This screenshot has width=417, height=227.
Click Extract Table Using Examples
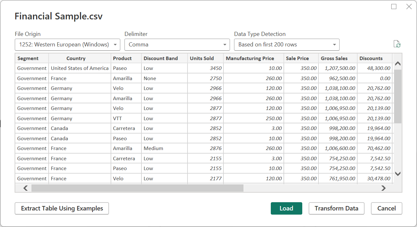click(x=62, y=209)
